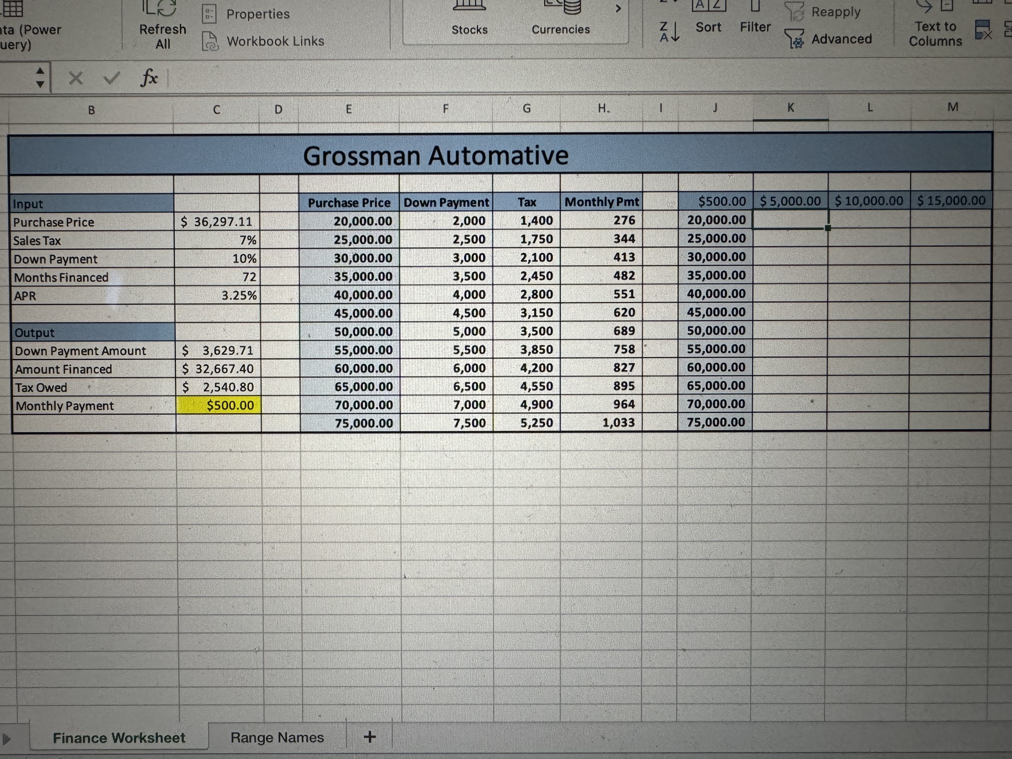The height and width of the screenshot is (759, 1012).
Task: Select the Finance Worksheet tab
Action: tap(119, 737)
